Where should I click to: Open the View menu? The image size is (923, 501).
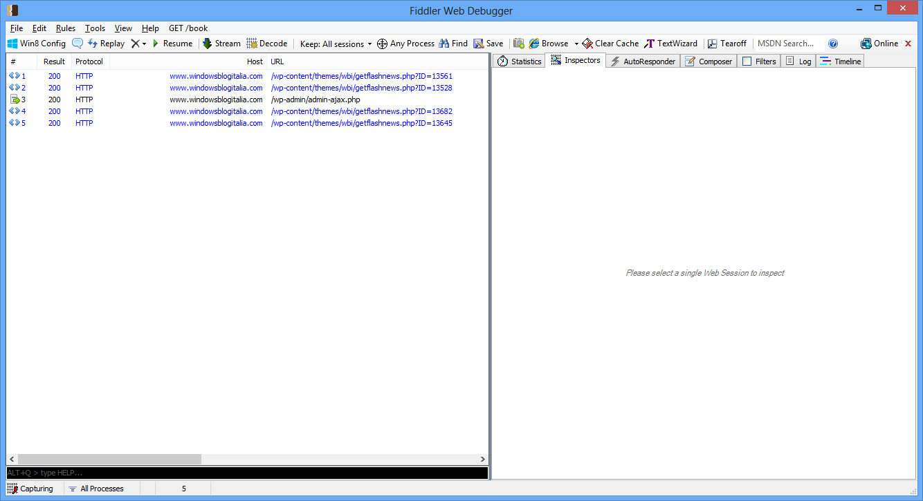point(123,28)
